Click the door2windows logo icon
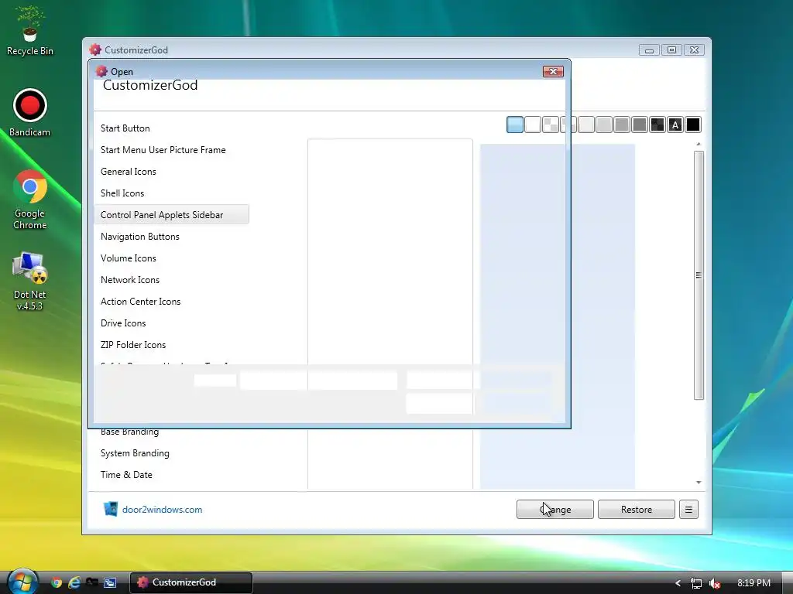 [110, 509]
